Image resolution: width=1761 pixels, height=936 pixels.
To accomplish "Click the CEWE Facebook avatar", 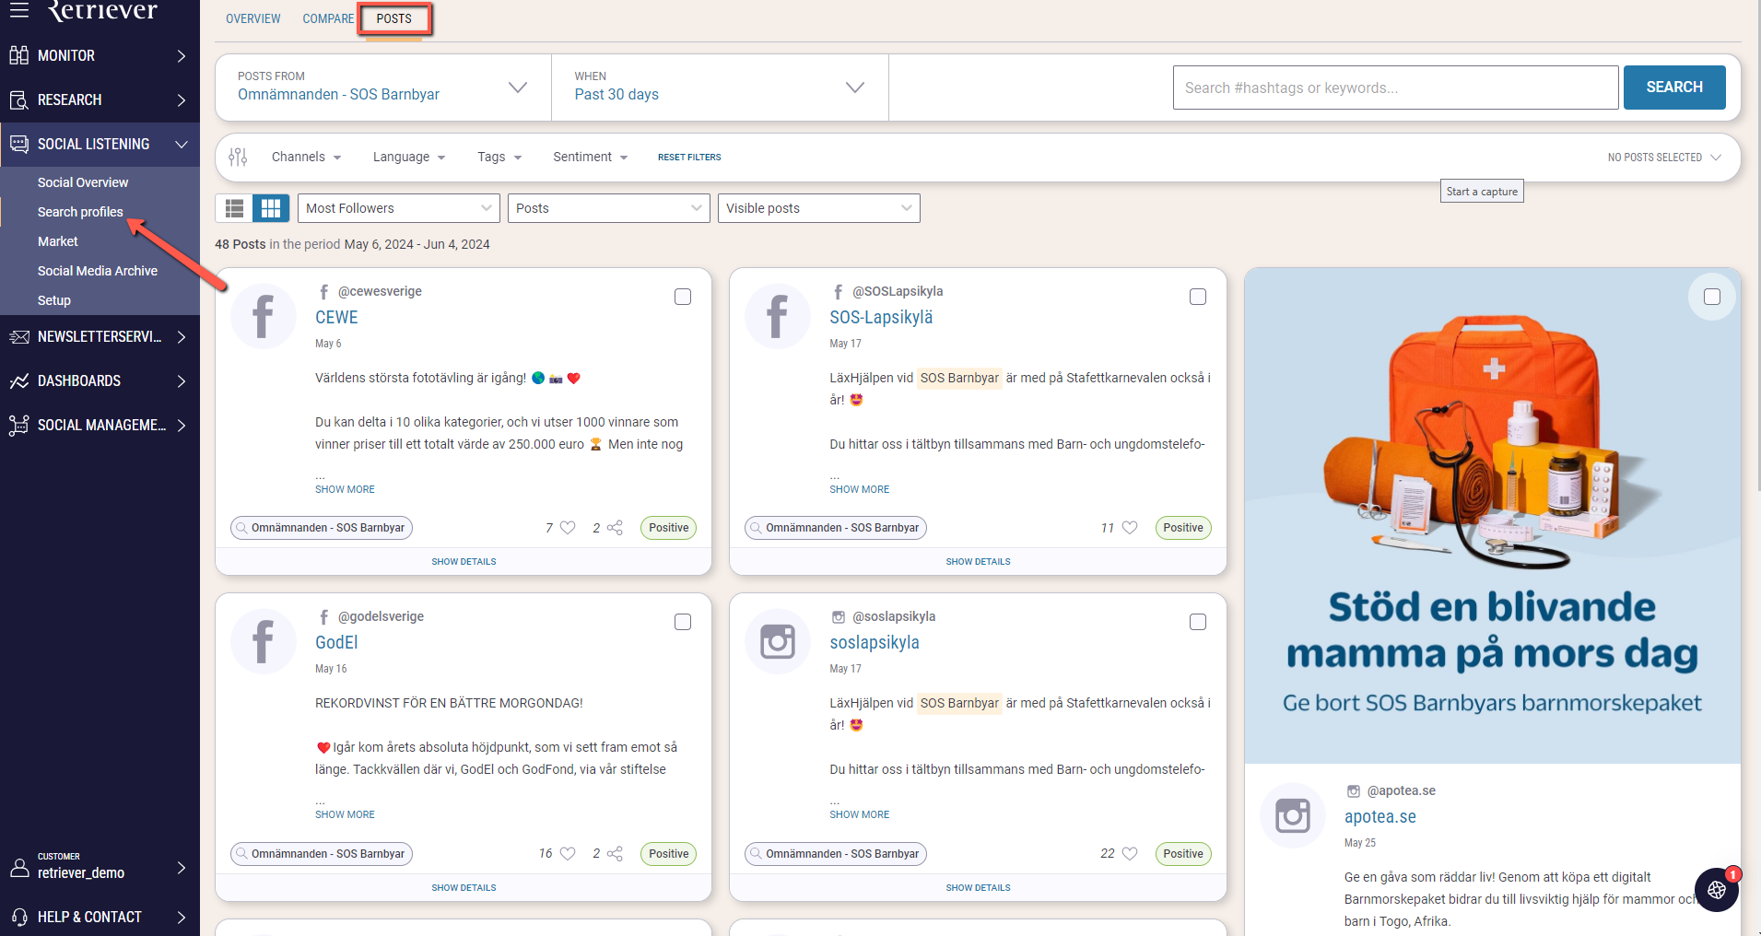I will (264, 316).
